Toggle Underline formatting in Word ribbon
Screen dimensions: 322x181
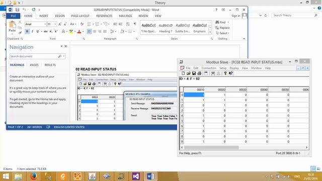tap(37, 31)
